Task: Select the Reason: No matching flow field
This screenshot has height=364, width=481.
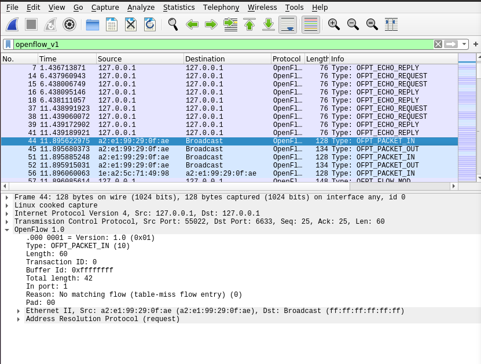Action: click(x=134, y=294)
